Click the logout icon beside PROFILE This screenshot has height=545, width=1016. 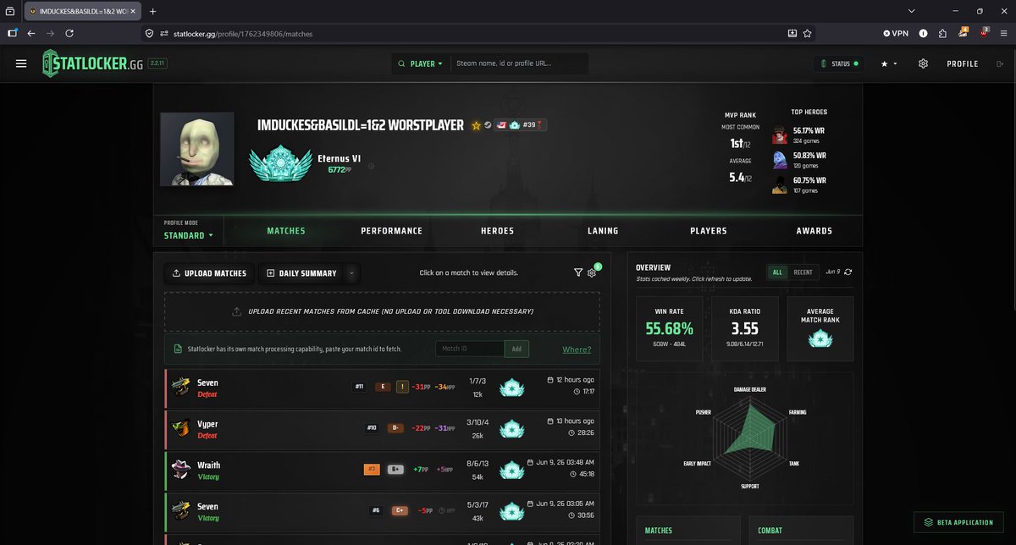point(1000,63)
